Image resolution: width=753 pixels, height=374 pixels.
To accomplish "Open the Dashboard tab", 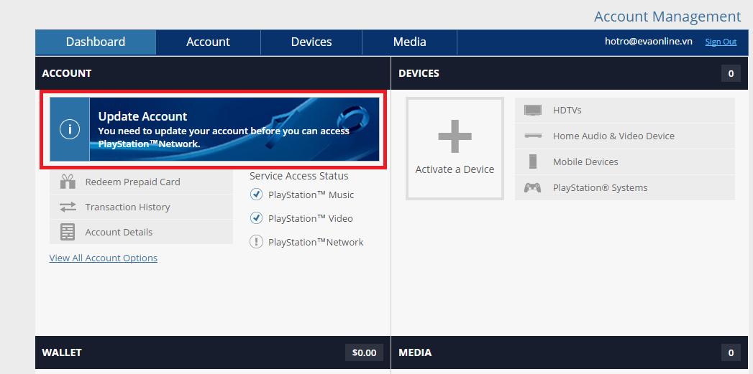I will click(96, 42).
